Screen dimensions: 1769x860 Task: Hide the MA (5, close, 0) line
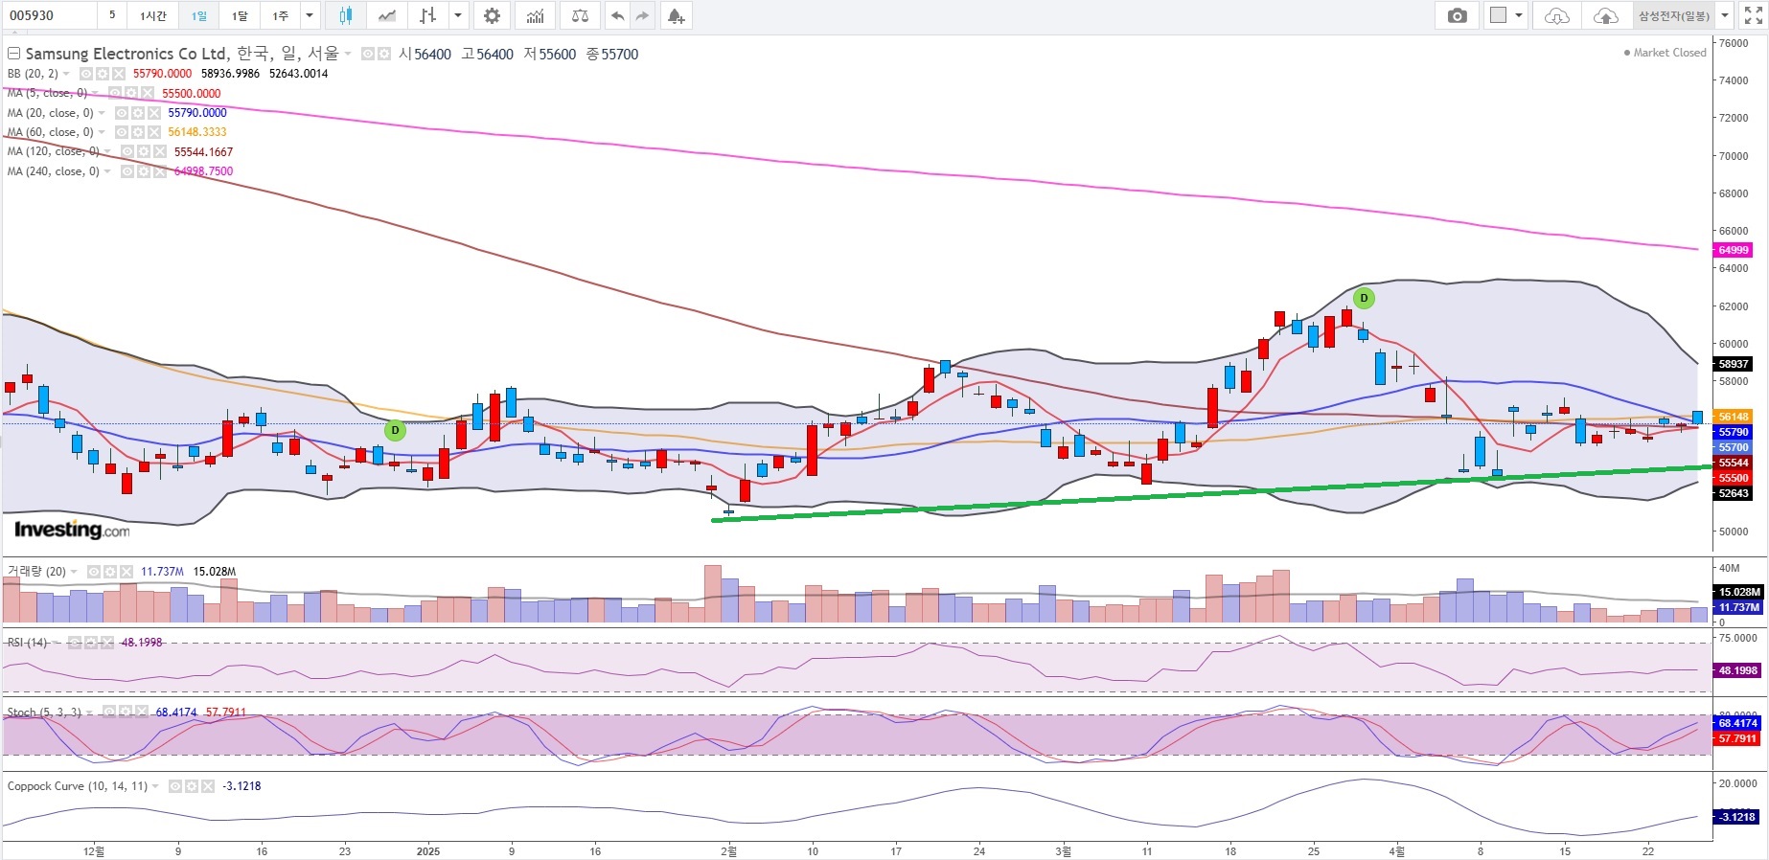(x=115, y=93)
